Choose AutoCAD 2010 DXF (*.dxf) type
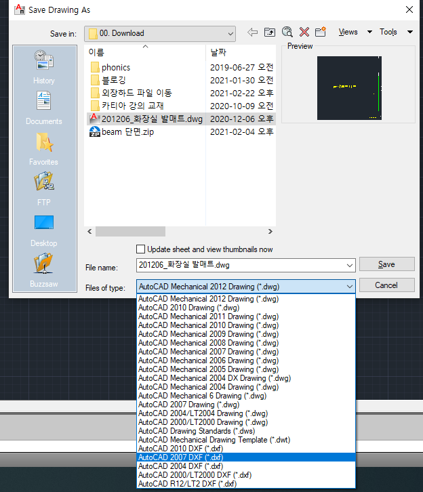 tap(246, 449)
